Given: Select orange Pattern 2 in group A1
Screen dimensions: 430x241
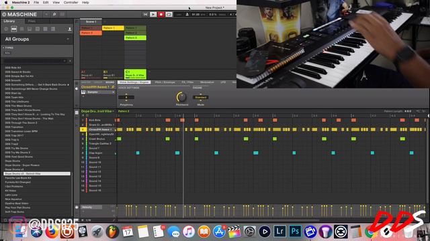Looking at the screenshot, I should (91, 33).
